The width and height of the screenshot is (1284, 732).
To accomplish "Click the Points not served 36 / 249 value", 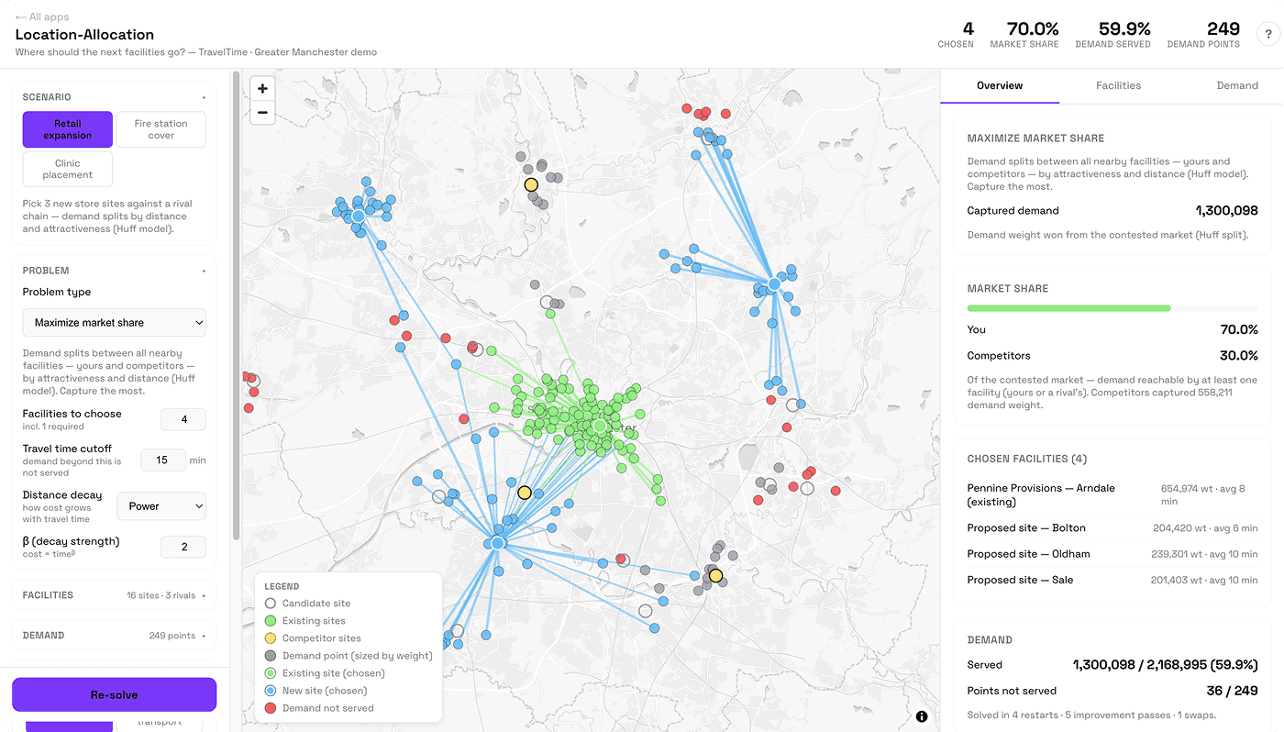I will pos(1232,691).
